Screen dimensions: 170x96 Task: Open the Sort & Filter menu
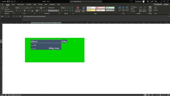click(141, 9)
